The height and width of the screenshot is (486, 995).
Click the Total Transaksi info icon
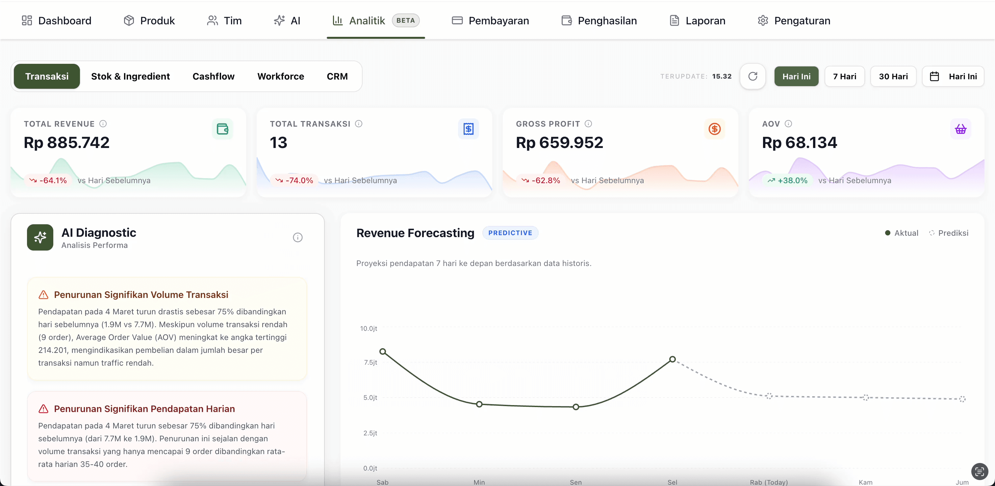pyautogui.click(x=358, y=124)
